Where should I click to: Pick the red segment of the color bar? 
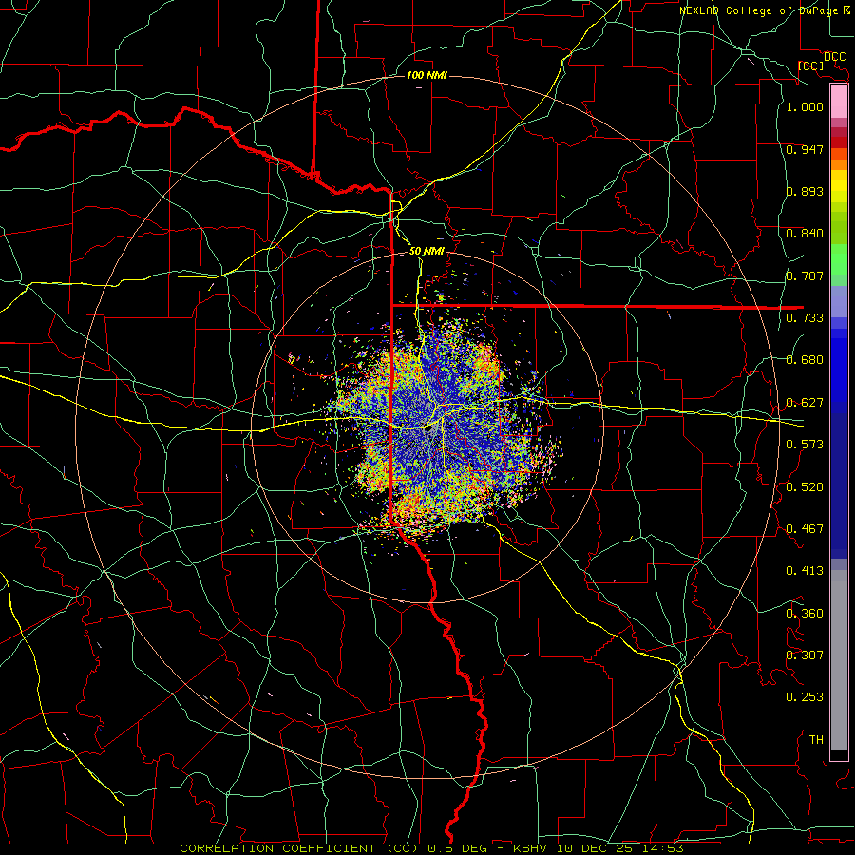tap(839, 142)
